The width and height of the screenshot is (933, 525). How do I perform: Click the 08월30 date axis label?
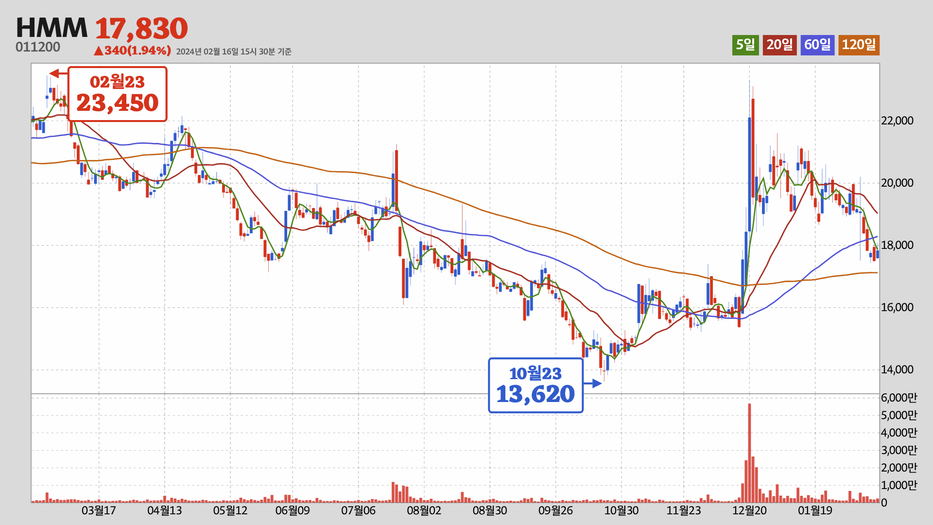490,510
